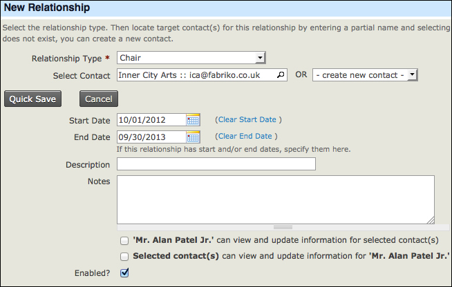
Task: Click the End Date field showing 09/30/2013
Action: [x=151, y=137]
